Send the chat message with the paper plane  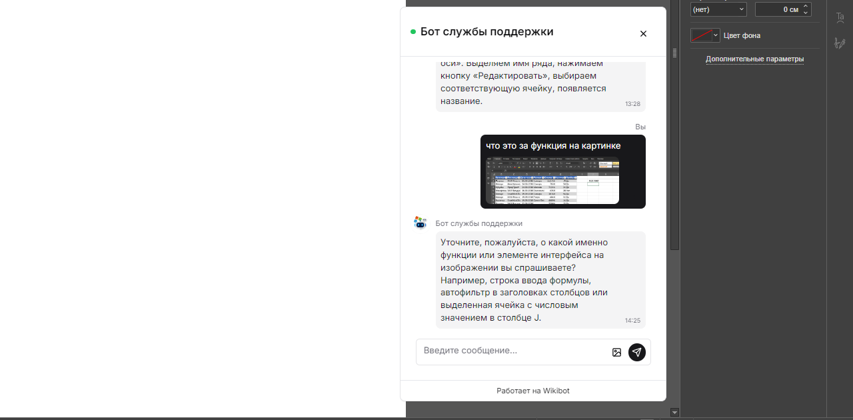point(636,352)
